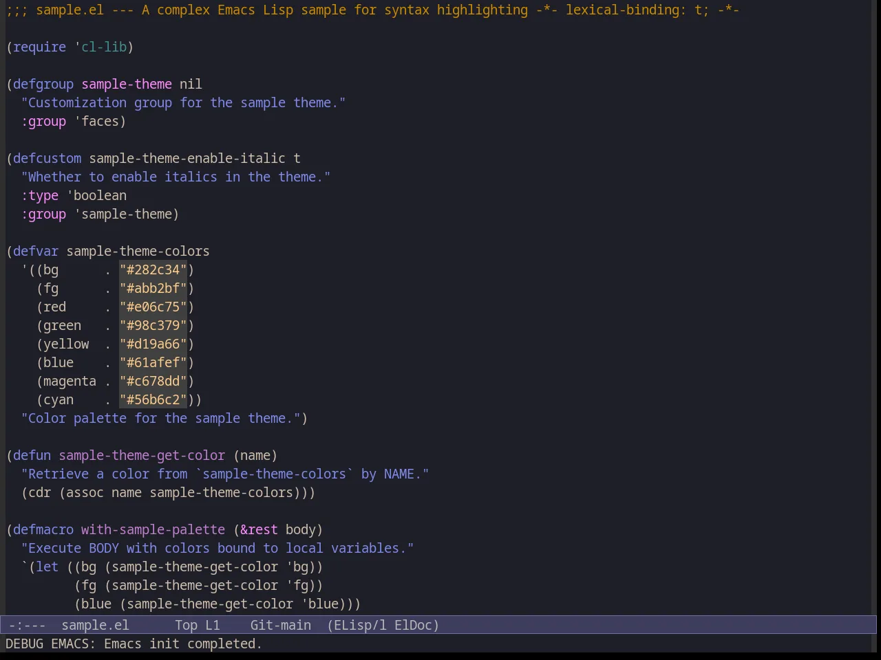The width and height of the screenshot is (881, 660).
Task: Click the "defun" keyword
Action: 32,455
